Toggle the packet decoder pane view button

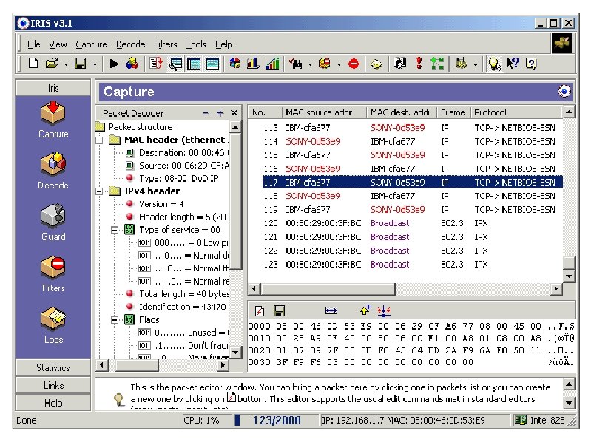coord(175,64)
